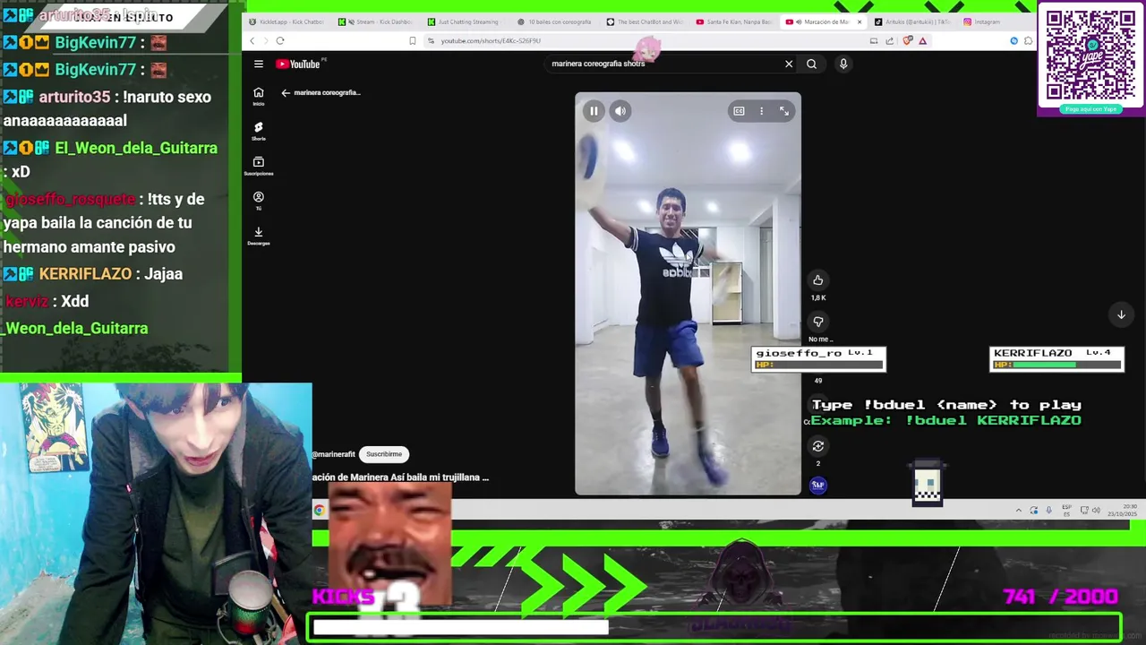Open Shorts in YouTube sidebar
This screenshot has width=1146, height=645.
click(x=258, y=131)
